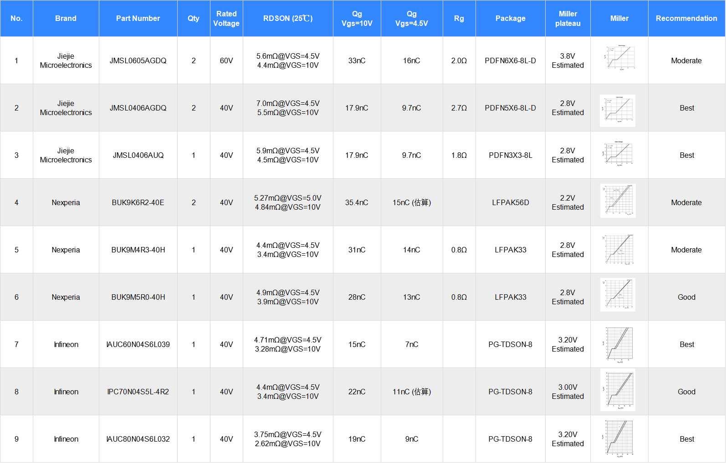
Task: Click the 7nC Qg cell
Action: tap(412, 344)
